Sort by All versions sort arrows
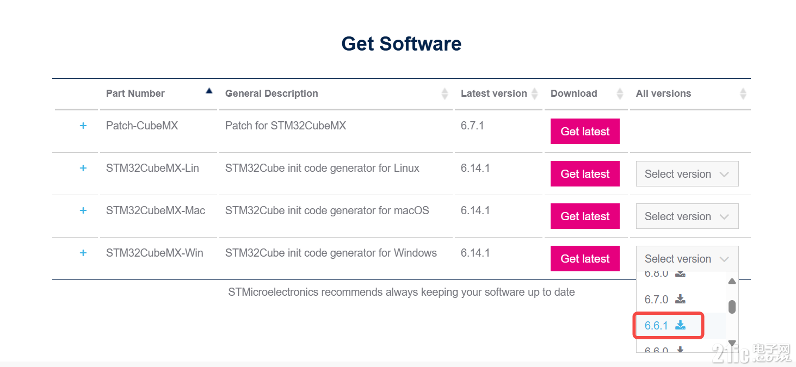Screen dimensions: 796x367 pyautogui.click(x=743, y=94)
